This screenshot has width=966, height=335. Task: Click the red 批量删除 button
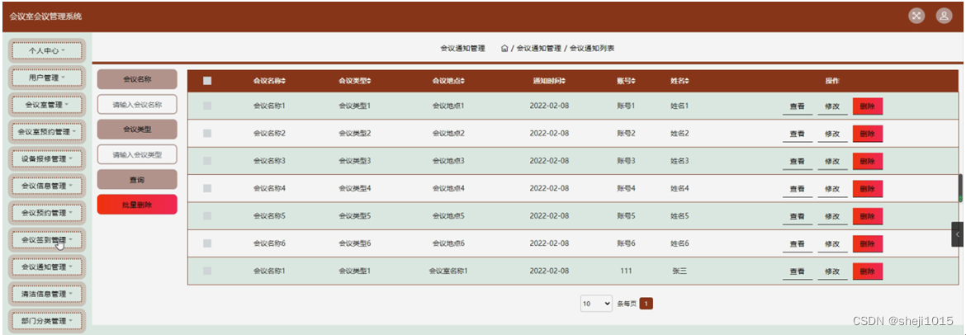tap(137, 205)
